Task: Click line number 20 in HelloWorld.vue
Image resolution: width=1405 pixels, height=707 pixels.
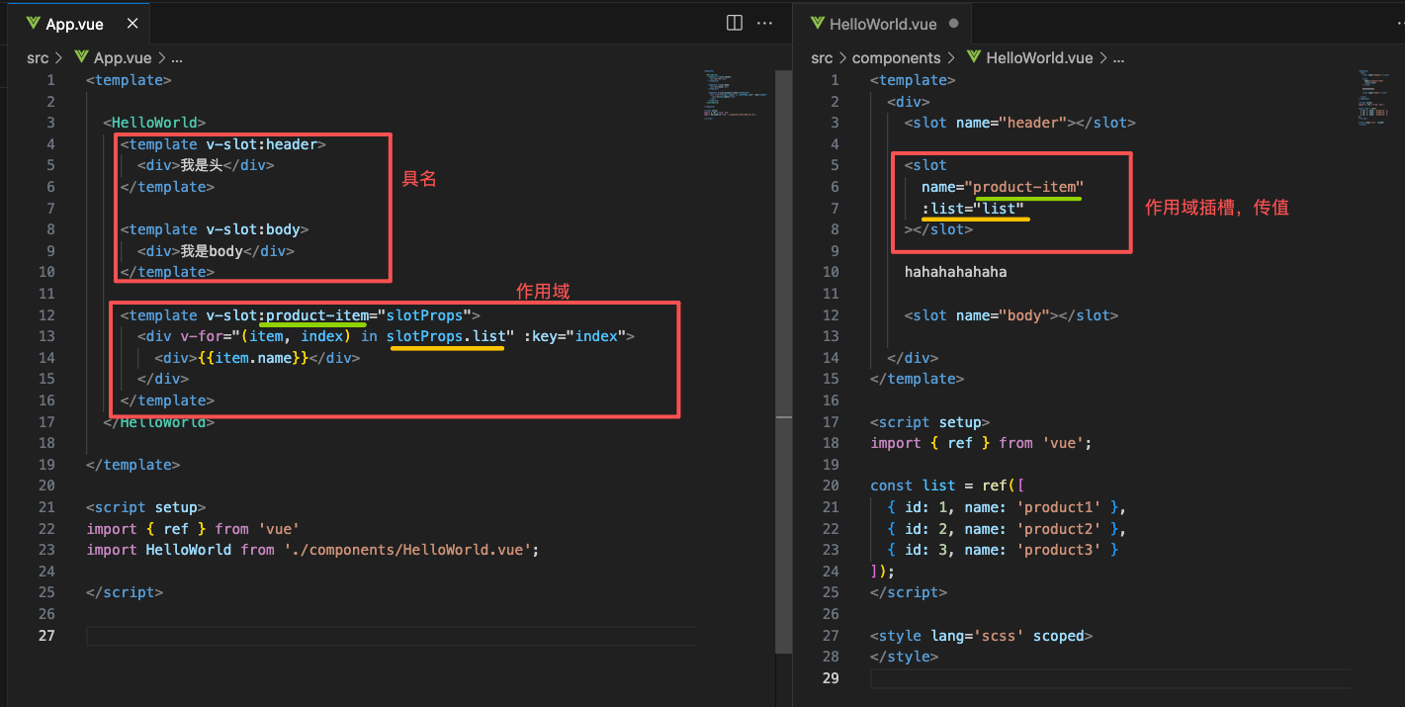Action: (x=832, y=486)
